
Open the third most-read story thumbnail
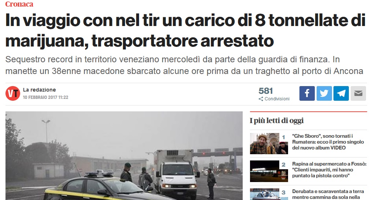269,194
